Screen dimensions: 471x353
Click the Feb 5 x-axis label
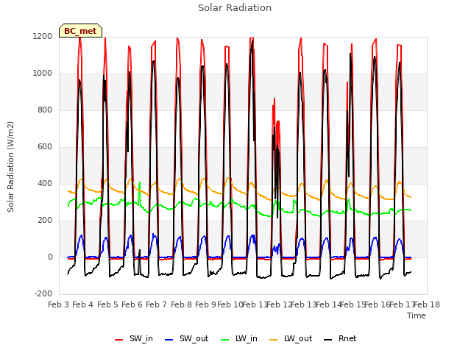(107, 304)
